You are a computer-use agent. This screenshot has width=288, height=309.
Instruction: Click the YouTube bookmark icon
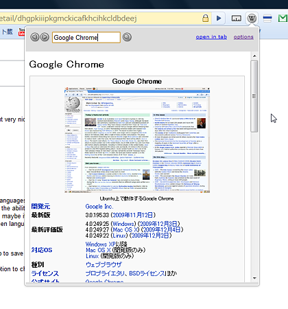point(21,32)
